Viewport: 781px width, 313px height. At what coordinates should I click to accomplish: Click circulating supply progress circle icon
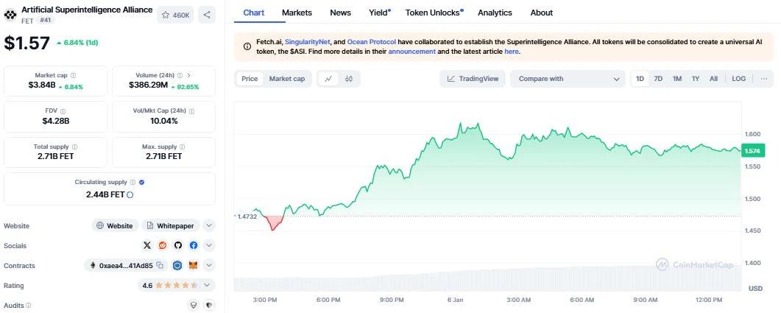coord(130,195)
